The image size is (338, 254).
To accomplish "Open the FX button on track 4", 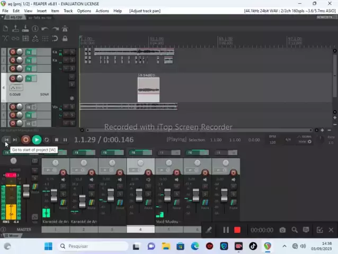I will (x=29, y=78).
